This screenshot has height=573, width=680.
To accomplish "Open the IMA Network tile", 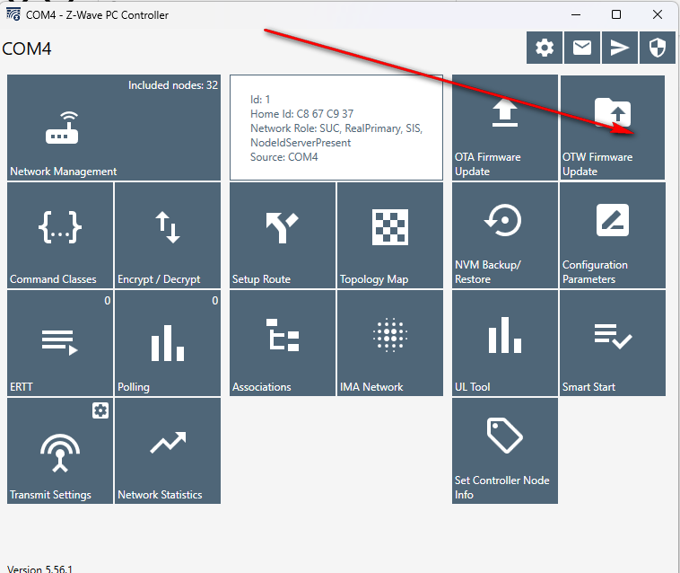I will (x=390, y=343).
